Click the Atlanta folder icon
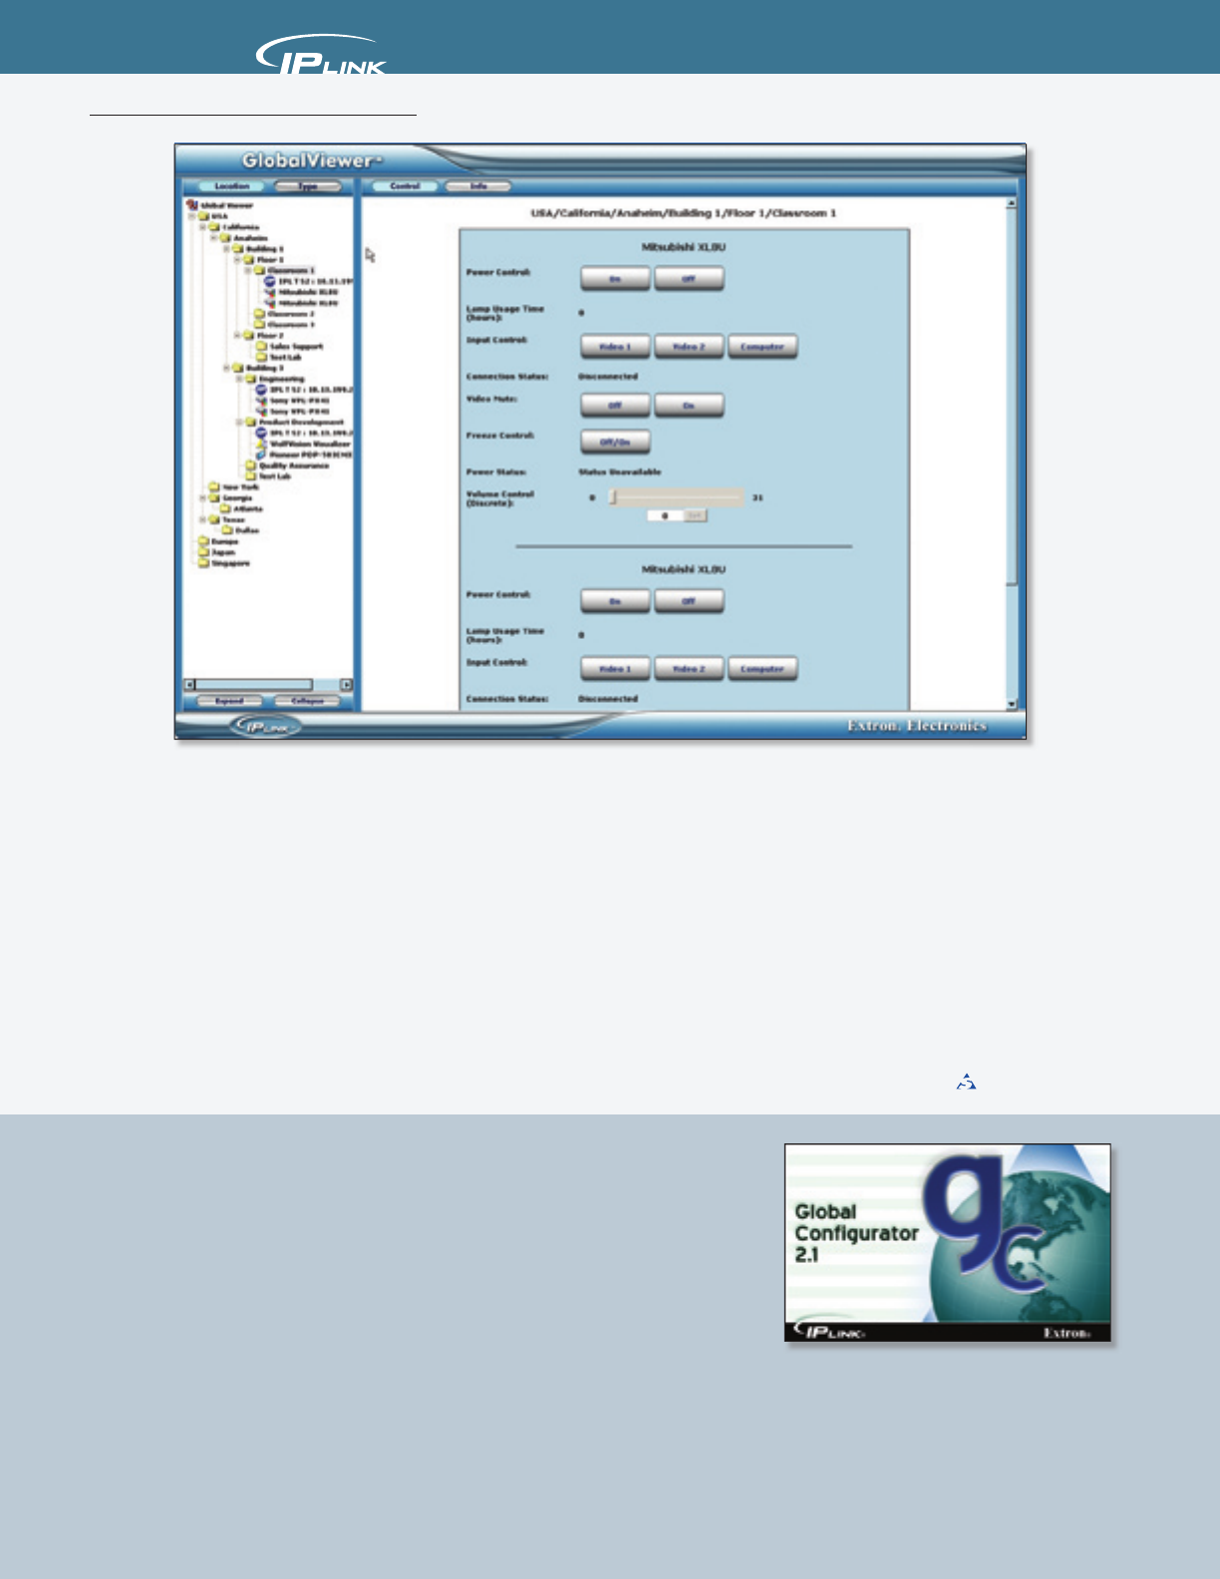The width and height of the screenshot is (1220, 1579). pyautogui.click(x=225, y=508)
